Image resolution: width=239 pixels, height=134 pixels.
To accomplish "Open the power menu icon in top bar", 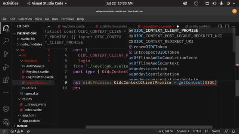I will [228, 3].
